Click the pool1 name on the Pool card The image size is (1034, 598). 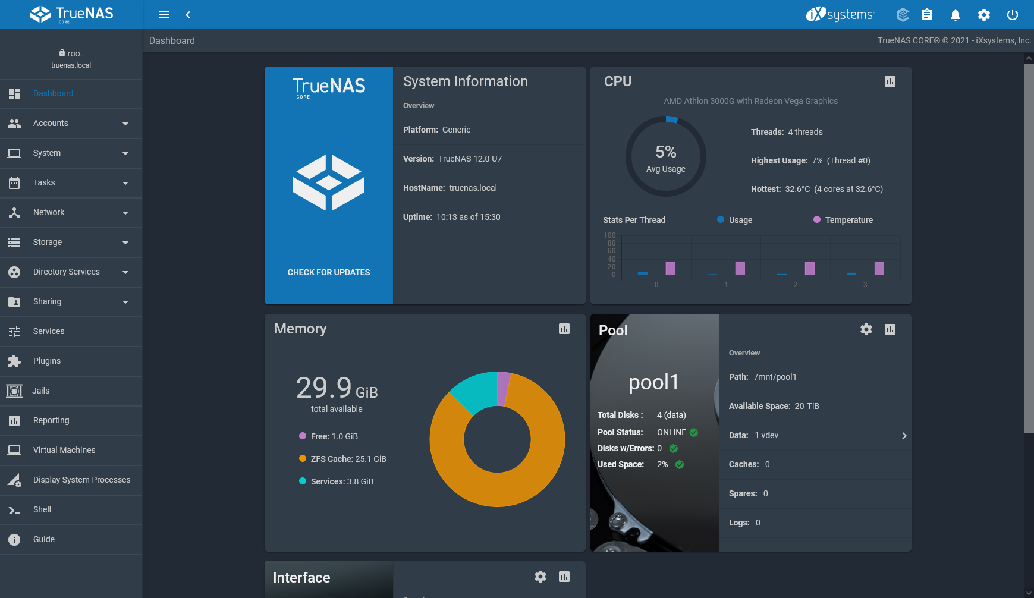654,382
